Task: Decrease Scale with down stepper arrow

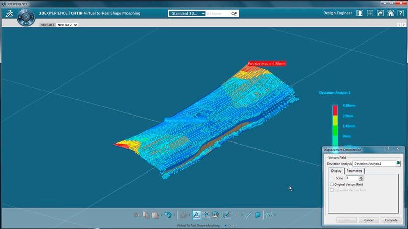Action: click(361, 179)
